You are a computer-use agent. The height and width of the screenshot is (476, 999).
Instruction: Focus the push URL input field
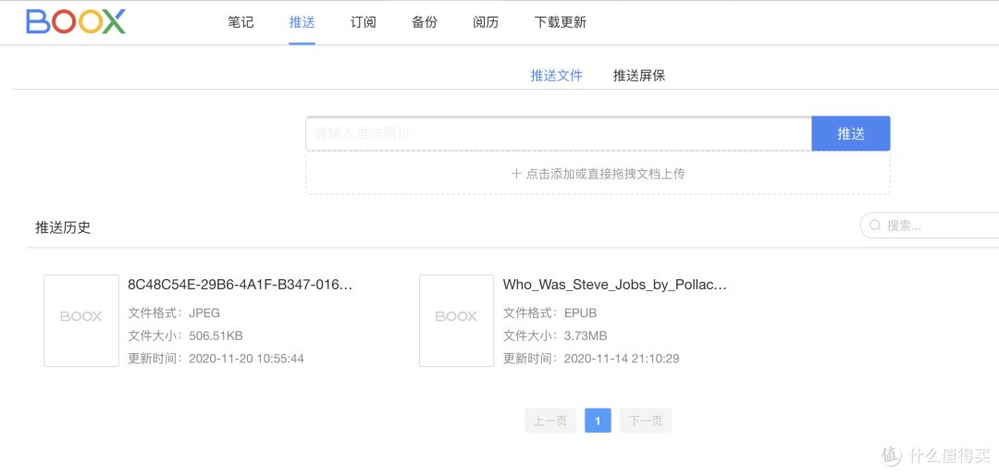(x=558, y=134)
